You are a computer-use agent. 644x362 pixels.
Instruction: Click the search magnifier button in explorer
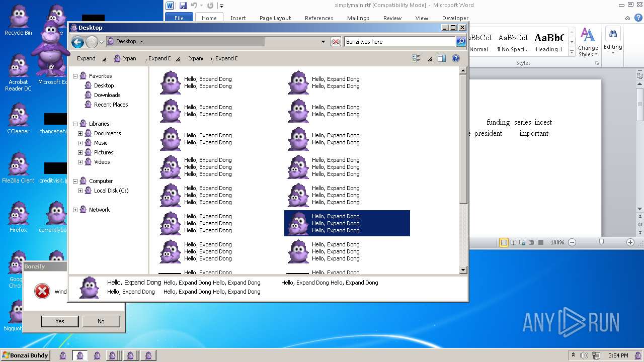(461, 42)
